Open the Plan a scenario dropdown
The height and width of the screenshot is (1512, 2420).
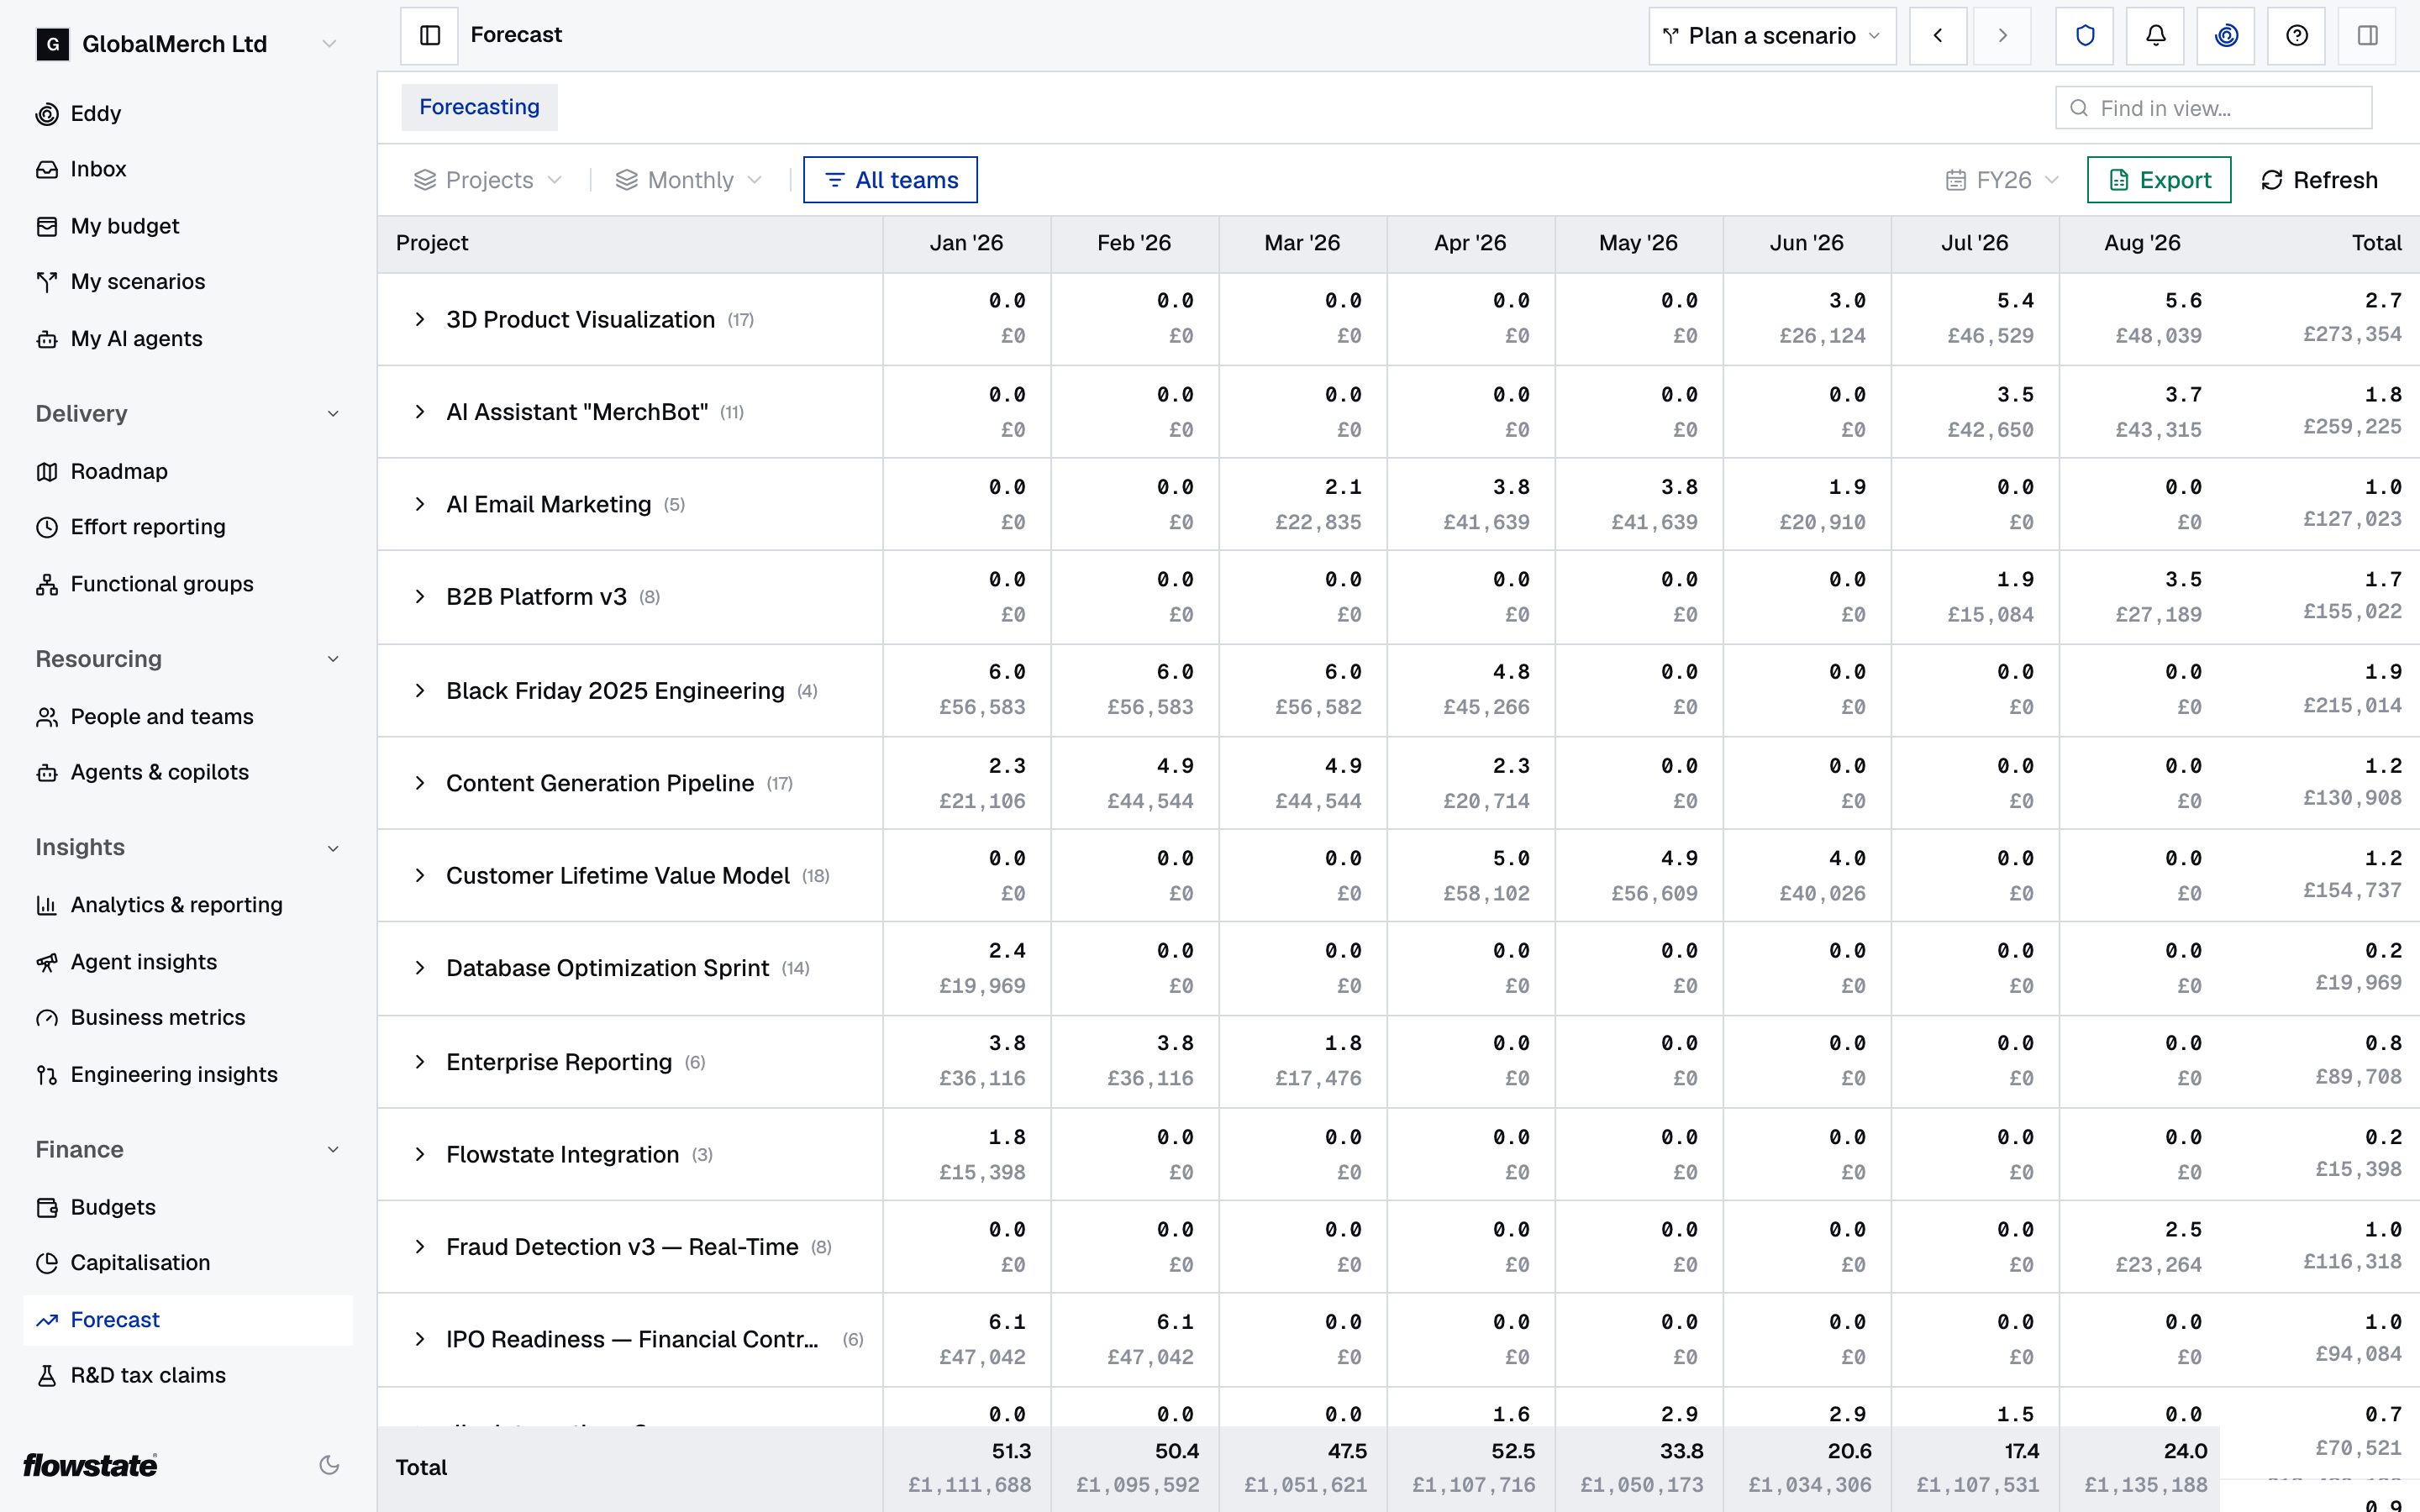(1772, 36)
